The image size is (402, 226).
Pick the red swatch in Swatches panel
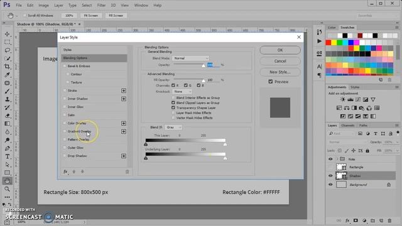[328, 43]
